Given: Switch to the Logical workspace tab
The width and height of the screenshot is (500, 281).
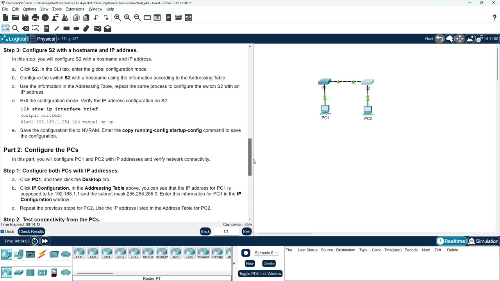Looking at the screenshot, I should [14, 39].
